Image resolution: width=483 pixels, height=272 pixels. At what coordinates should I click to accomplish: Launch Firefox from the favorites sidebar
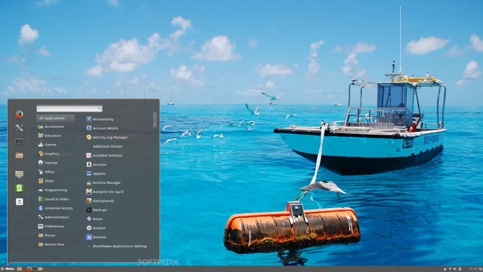(19, 114)
